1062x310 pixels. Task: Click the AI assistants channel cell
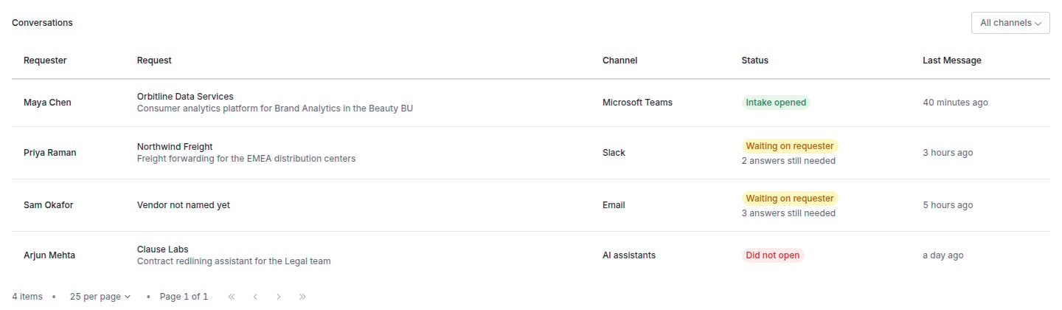[629, 255]
